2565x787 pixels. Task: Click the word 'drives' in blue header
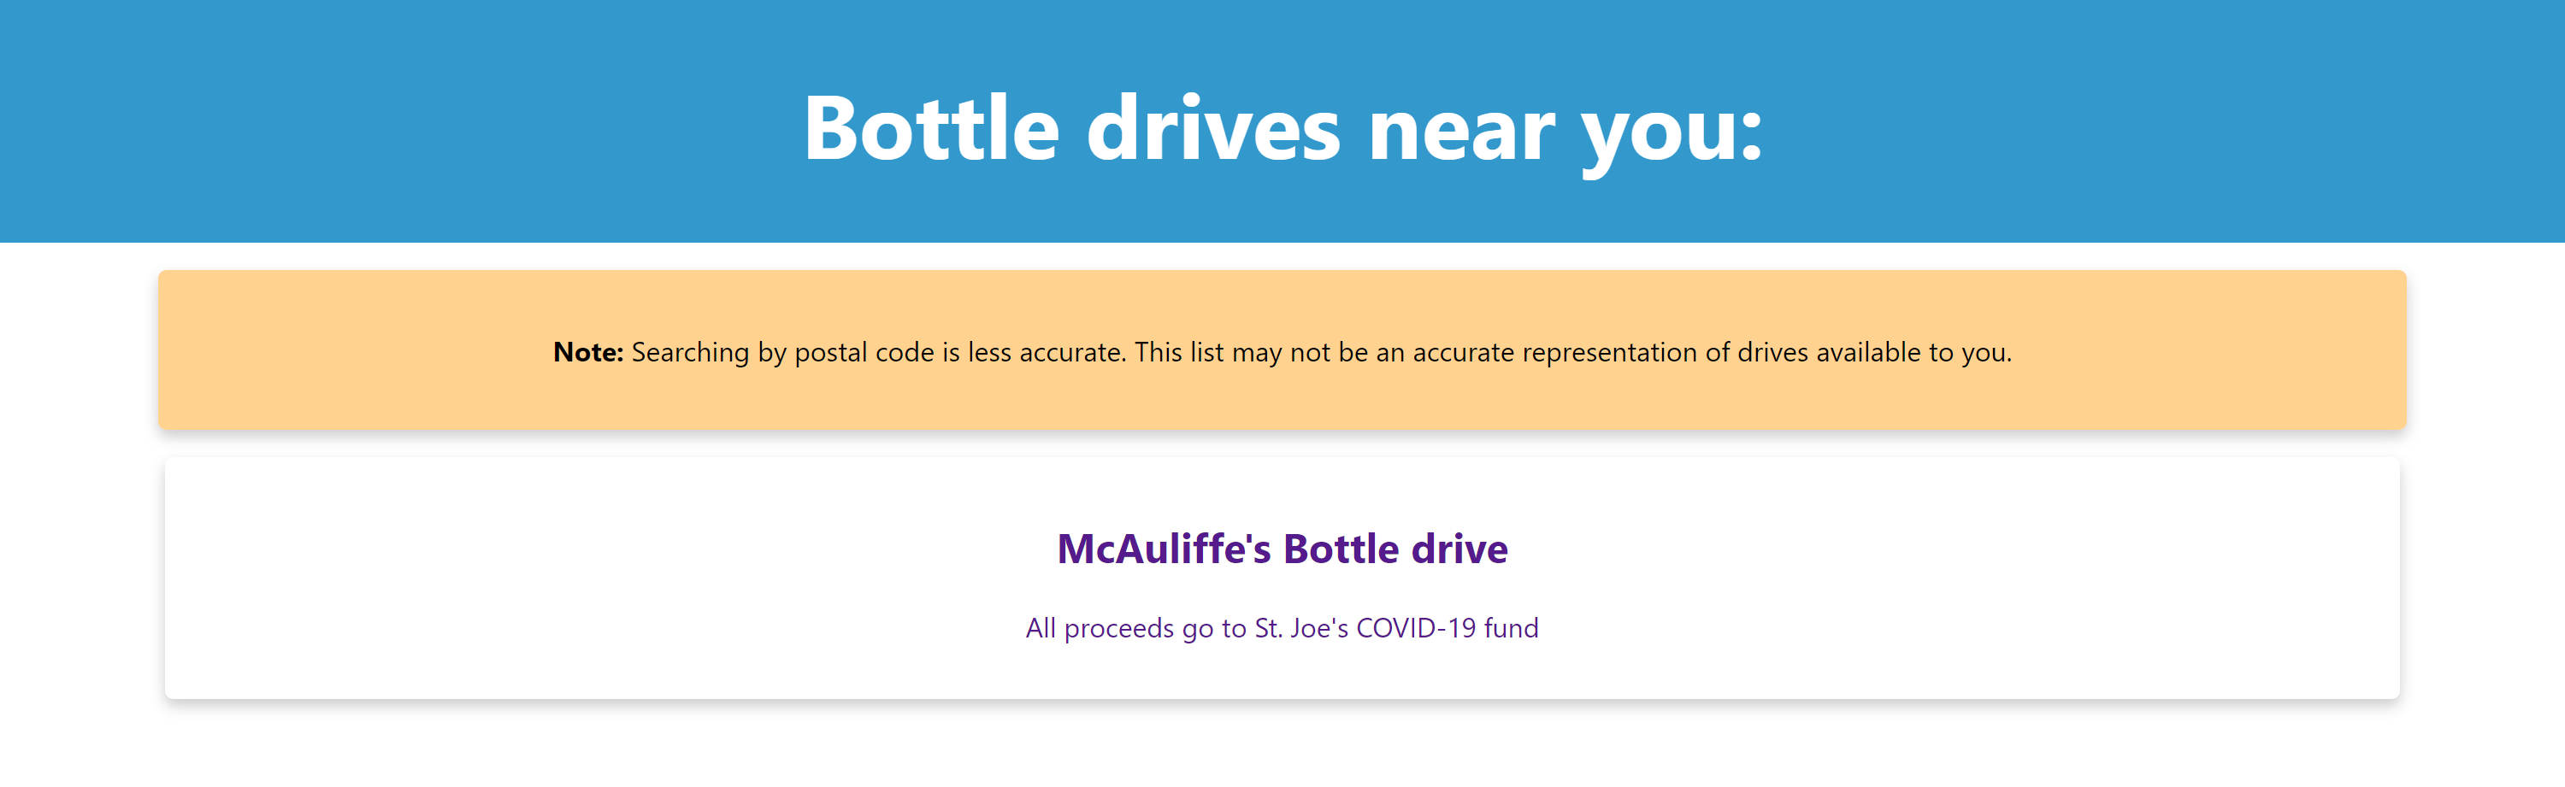point(1212,128)
